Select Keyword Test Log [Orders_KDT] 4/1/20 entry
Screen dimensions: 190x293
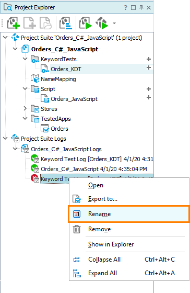point(97,159)
